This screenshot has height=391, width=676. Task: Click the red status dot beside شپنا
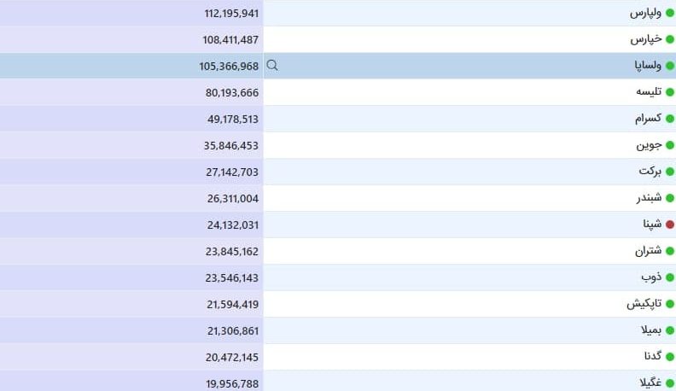point(670,225)
